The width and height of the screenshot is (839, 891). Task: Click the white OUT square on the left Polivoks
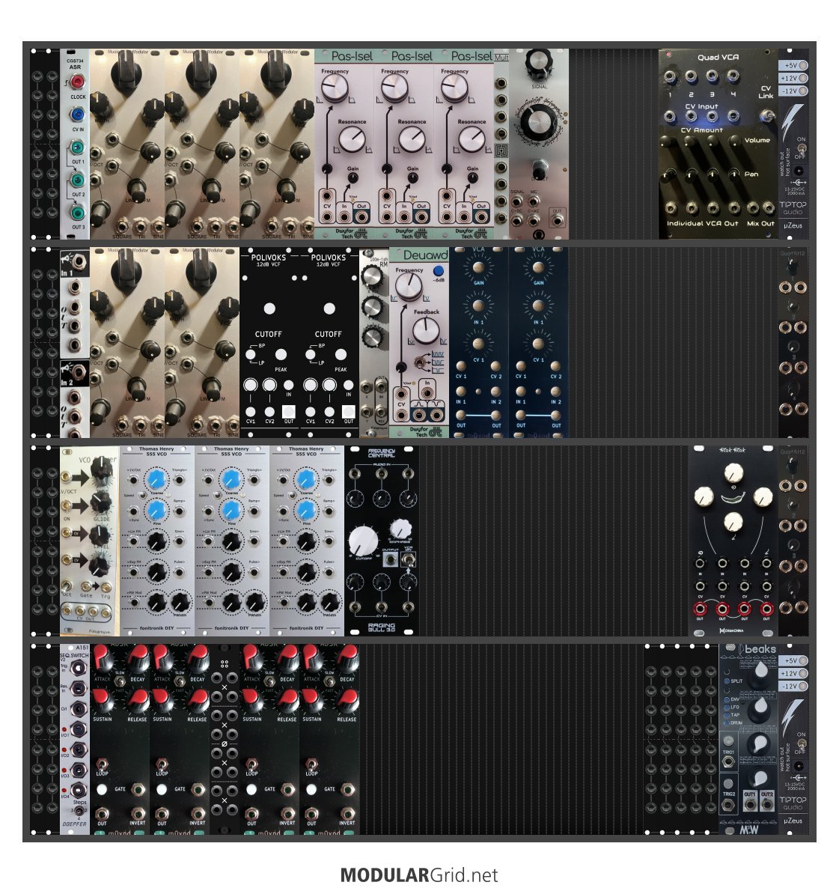tap(289, 411)
